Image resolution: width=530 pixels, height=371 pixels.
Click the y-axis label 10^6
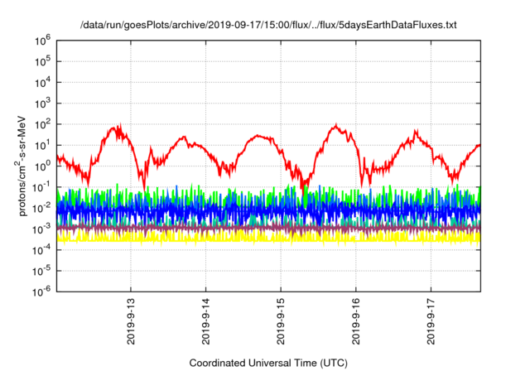tap(42, 41)
